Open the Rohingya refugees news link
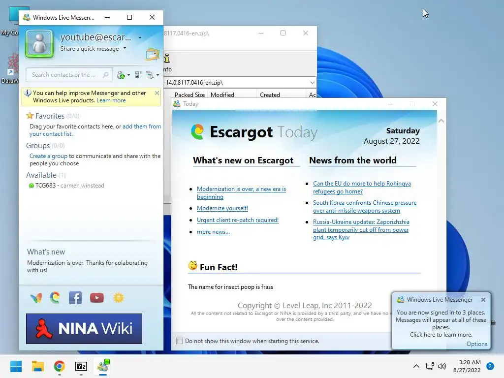The width and height of the screenshot is (504, 378). tap(362, 188)
